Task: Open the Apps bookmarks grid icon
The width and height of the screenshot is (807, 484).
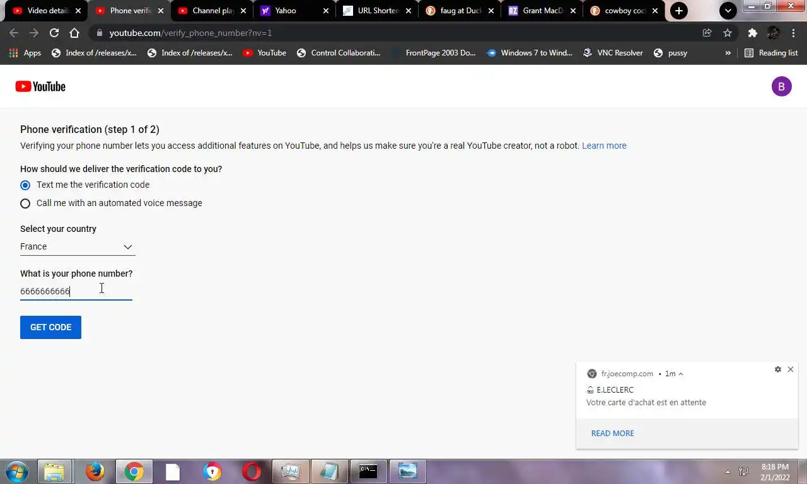Action: click(x=14, y=53)
